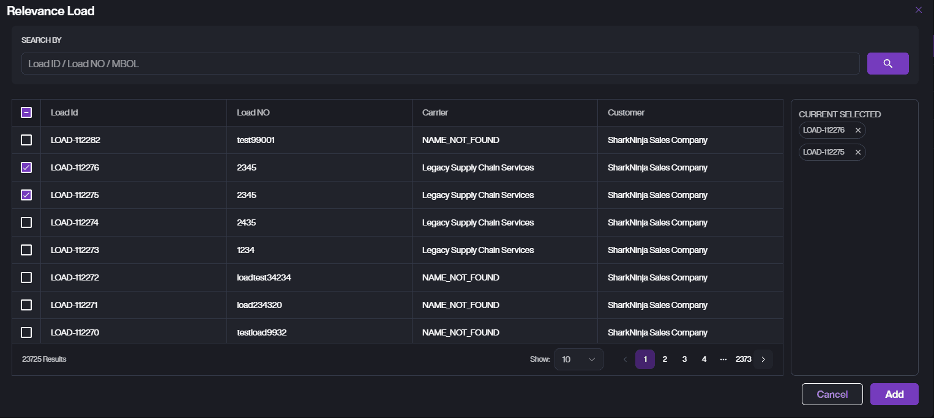
Task: Select the LOAD-112274 row checkbox
Action: point(26,222)
